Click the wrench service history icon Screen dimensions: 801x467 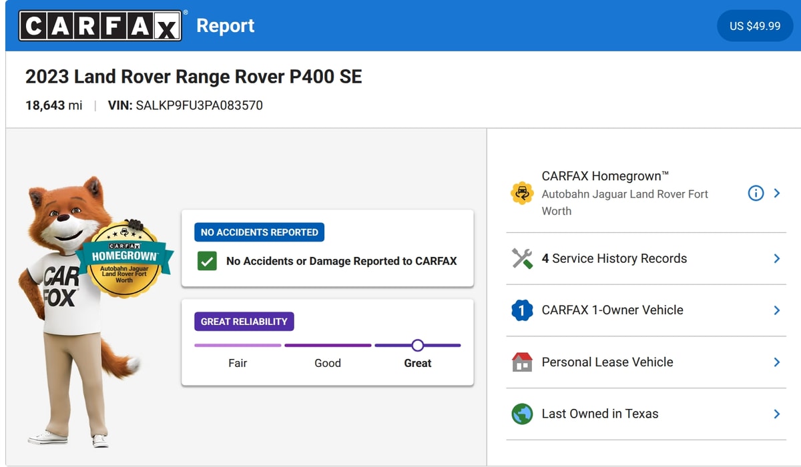point(522,258)
